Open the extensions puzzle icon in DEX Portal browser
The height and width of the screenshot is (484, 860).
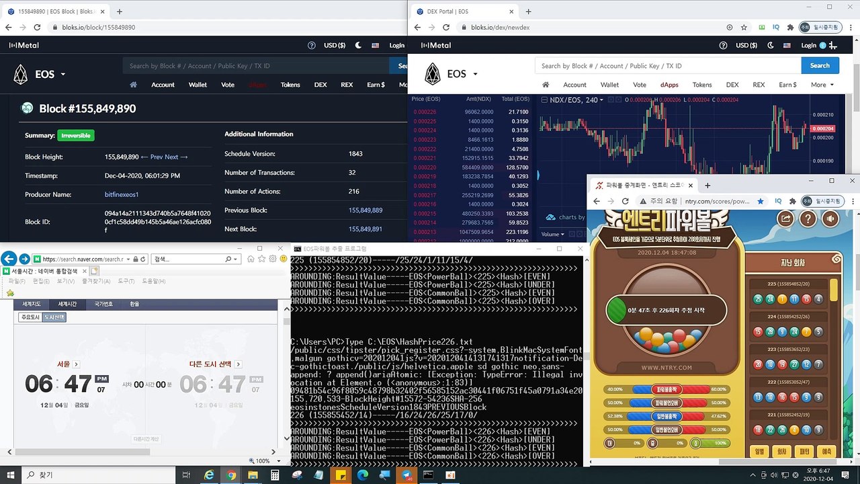(x=789, y=28)
